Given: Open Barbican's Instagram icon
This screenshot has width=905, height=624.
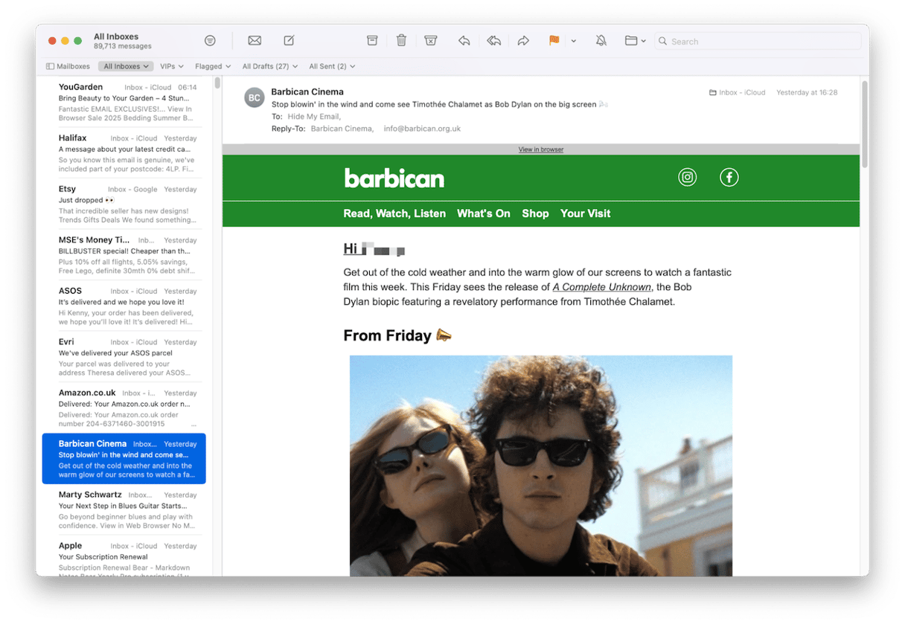Looking at the screenshot, I should tap(688, 177).
